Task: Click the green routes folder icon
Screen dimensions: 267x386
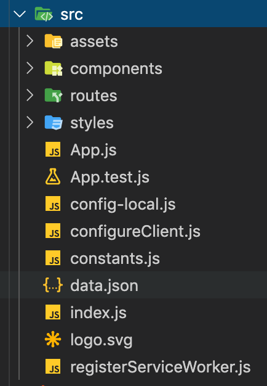Action: pyautogui.click(x=54, y=96)
